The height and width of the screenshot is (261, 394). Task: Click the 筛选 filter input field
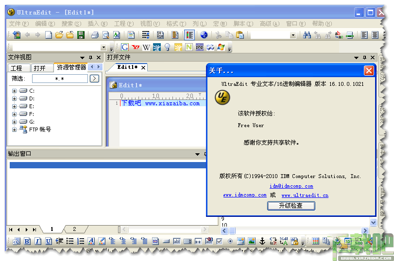(x=60, y=79)
